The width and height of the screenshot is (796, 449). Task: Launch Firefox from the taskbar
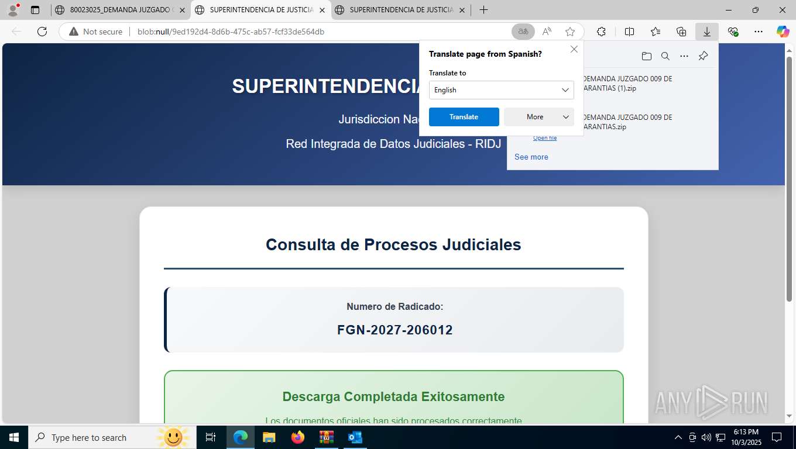coord(298,437)
